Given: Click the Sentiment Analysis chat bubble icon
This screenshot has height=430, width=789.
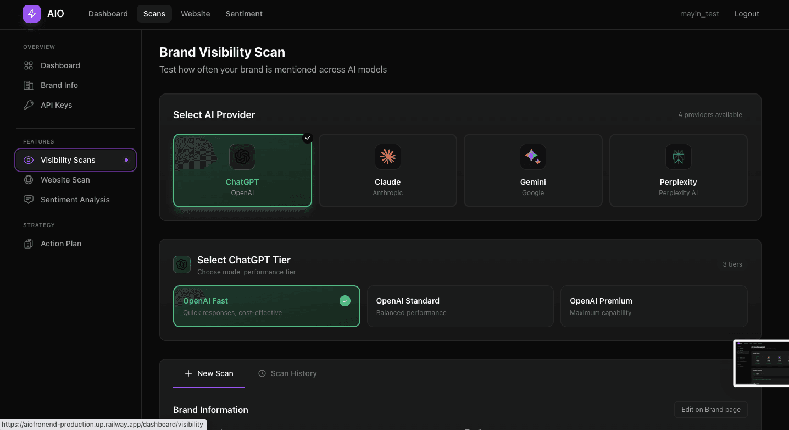Looking at the screenshot, I should (29, 200).
